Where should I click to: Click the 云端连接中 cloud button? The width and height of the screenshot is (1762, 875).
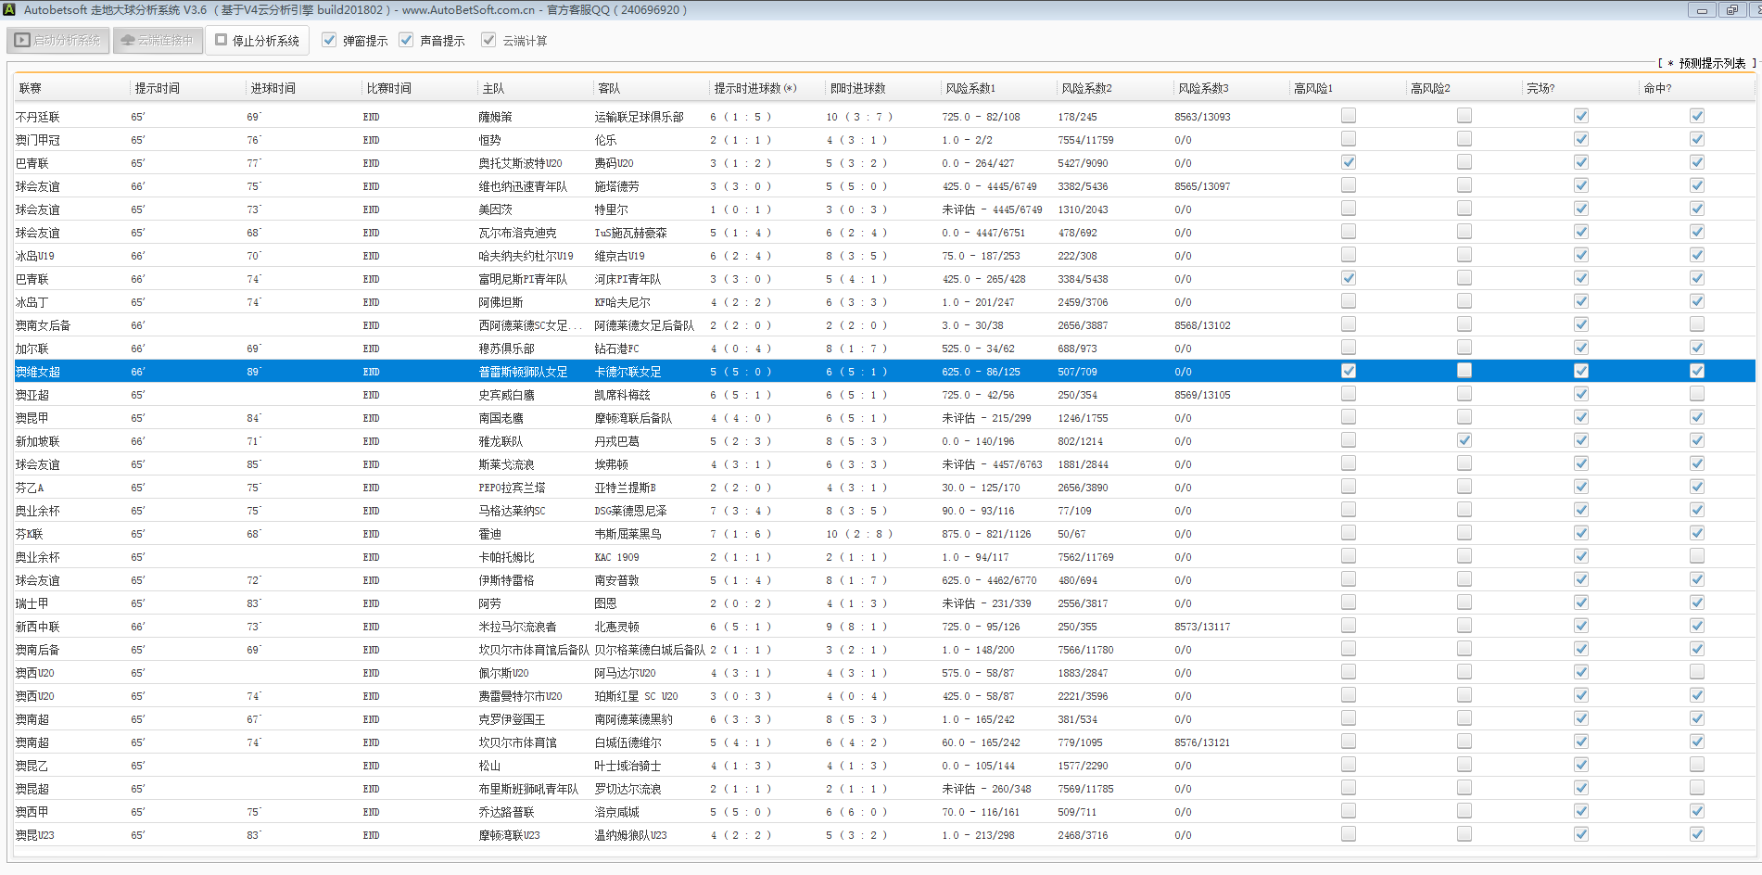[x=158, y=41]
